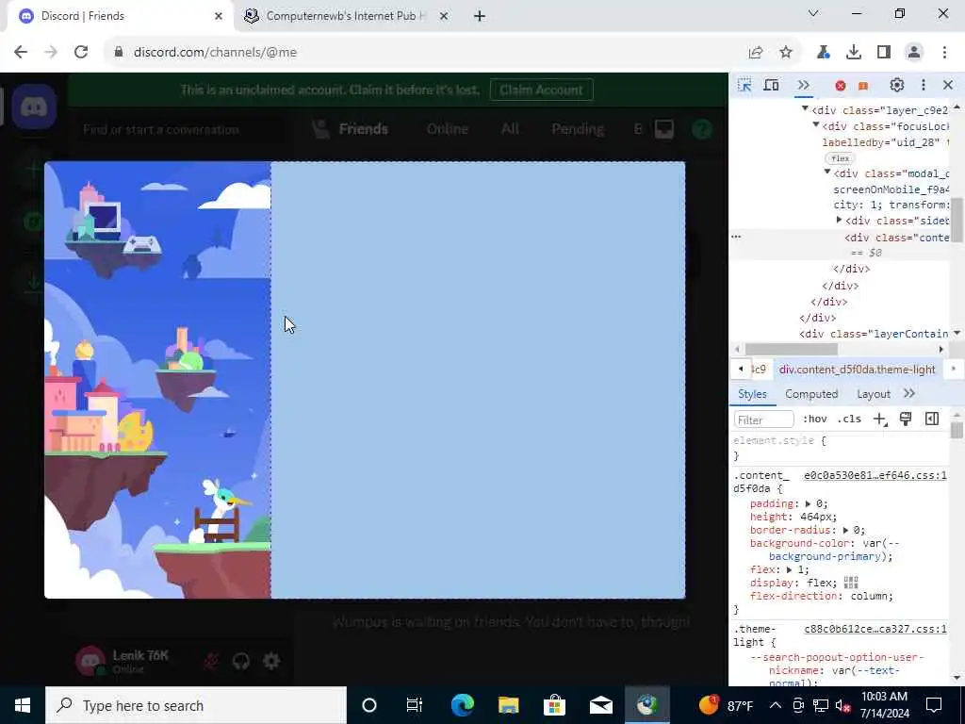The image size is (965, 724).
Task: Expand the sidebar div node
Action: [839, 220]
